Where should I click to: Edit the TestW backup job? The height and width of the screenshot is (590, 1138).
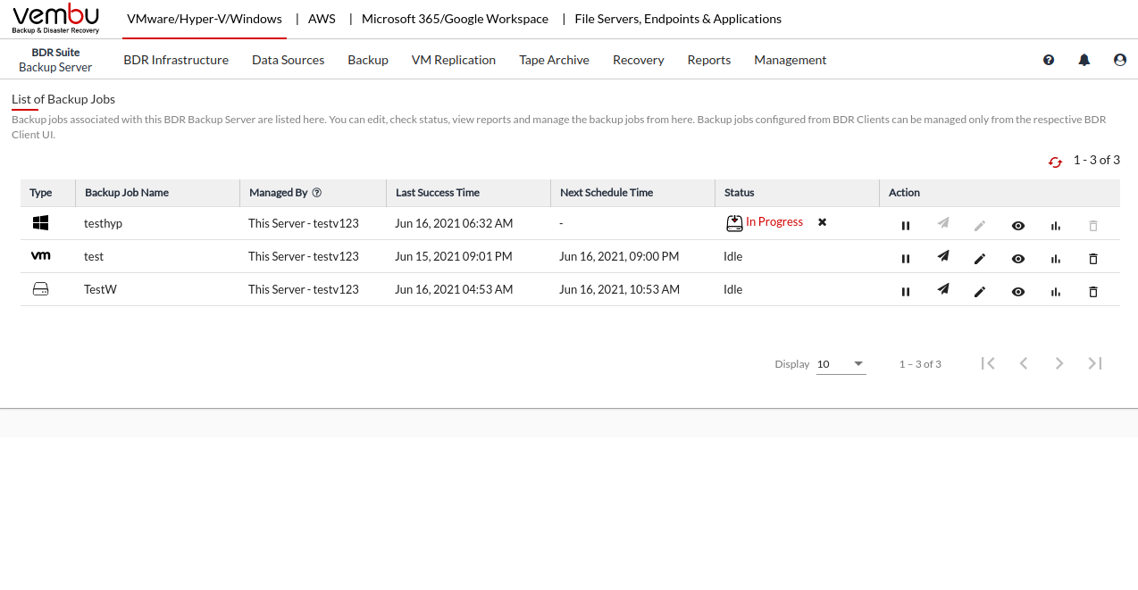click(980, 291)
